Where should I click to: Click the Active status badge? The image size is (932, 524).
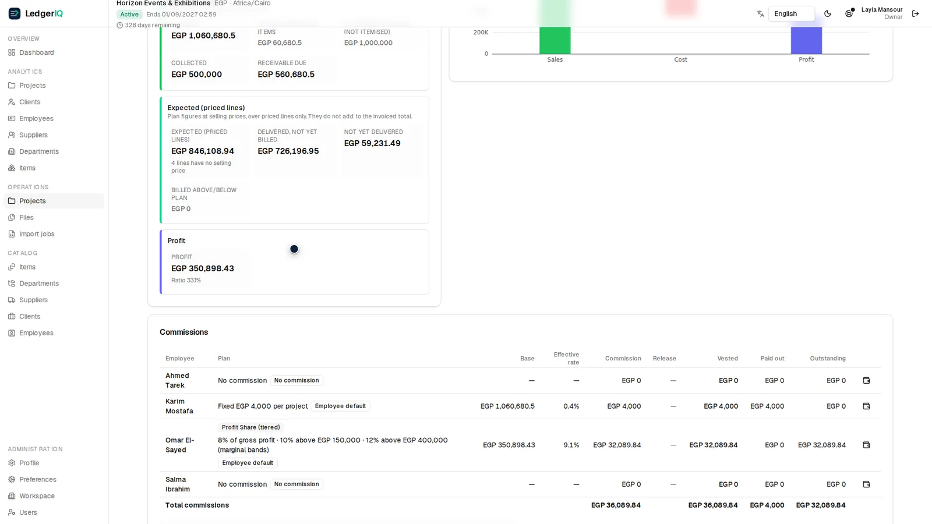point(129,15)
